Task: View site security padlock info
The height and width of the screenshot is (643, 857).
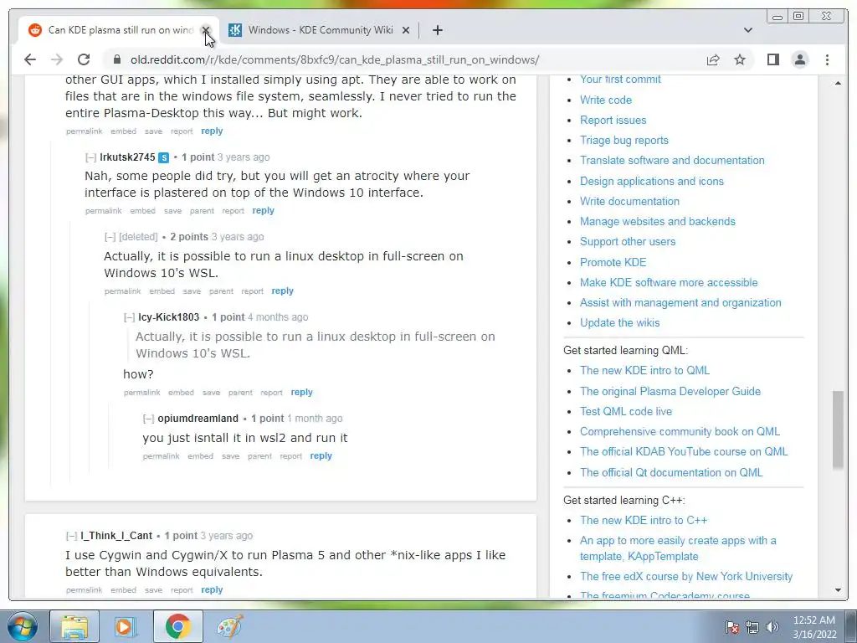Action: [x=115, y=59]
